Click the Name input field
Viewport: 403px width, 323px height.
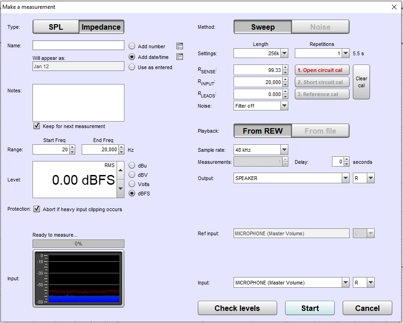[78, 45]
